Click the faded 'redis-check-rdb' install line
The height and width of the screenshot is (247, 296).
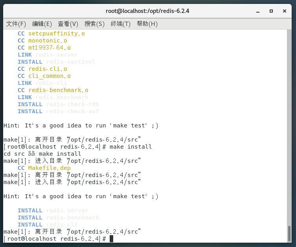58,105
